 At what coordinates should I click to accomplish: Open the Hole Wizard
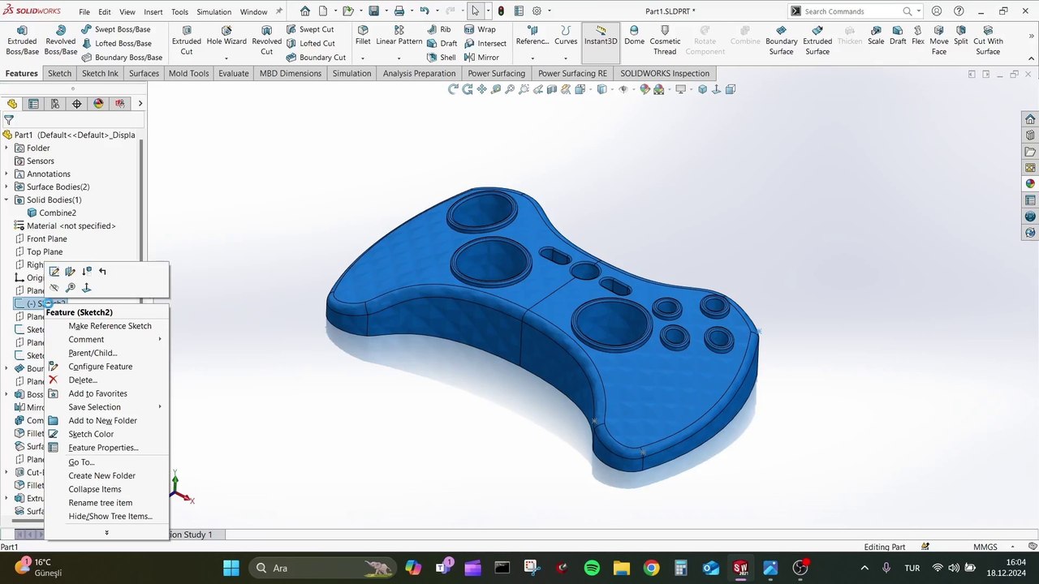click(226, 36)
